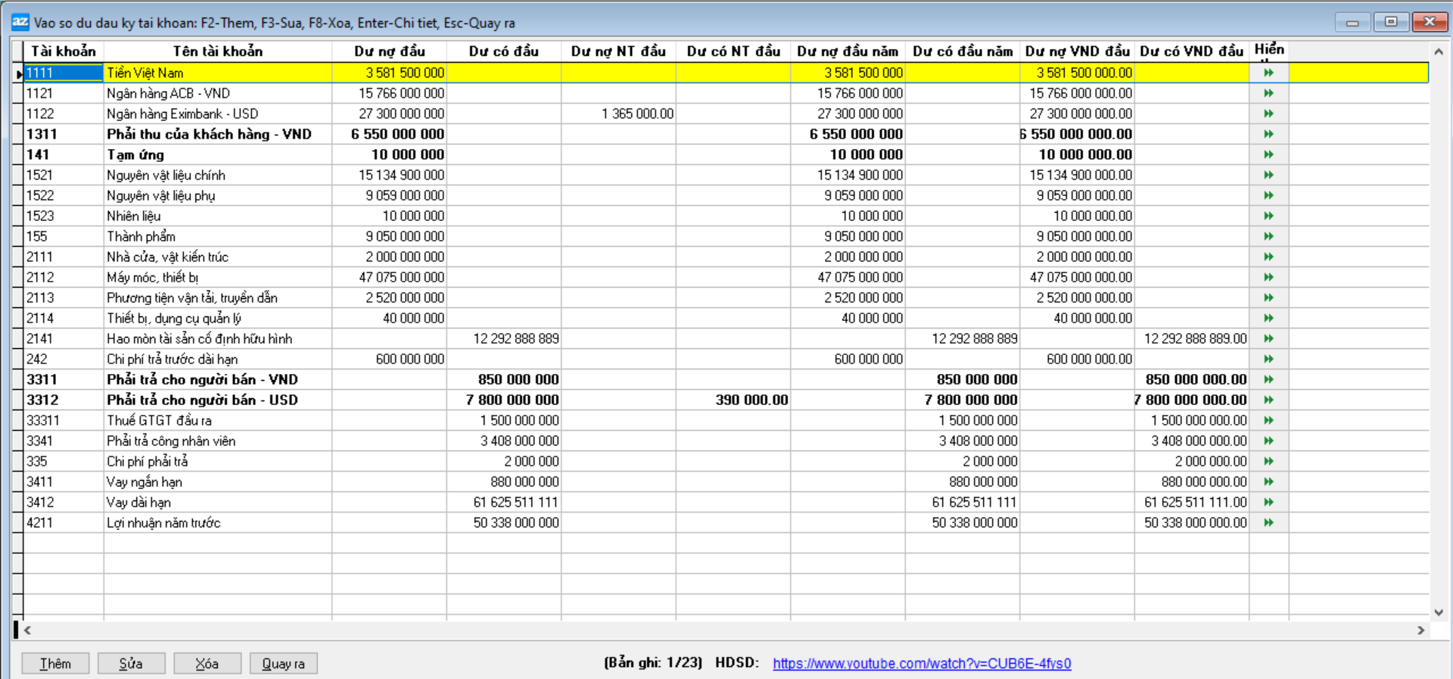Click green arrow icon in row 1111
Viewport: 1453px width, 679px height.
point(1268,73)
